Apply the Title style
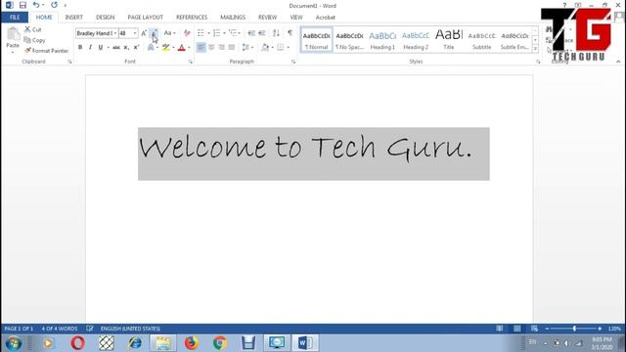Viewport: 626px width, 352px height. point(449,40)
